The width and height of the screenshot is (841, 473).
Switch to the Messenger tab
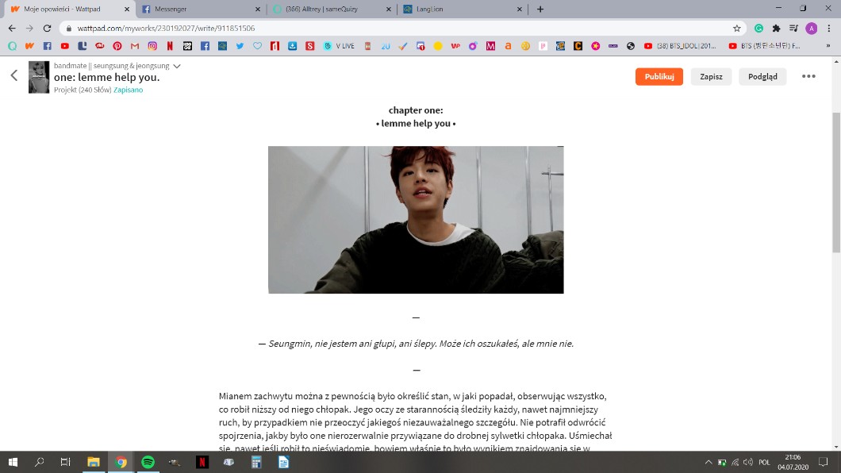click(198, 9)
